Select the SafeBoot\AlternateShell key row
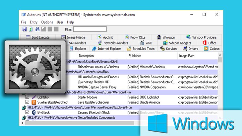This screenshot has height=136, width=242. [142, 62]
